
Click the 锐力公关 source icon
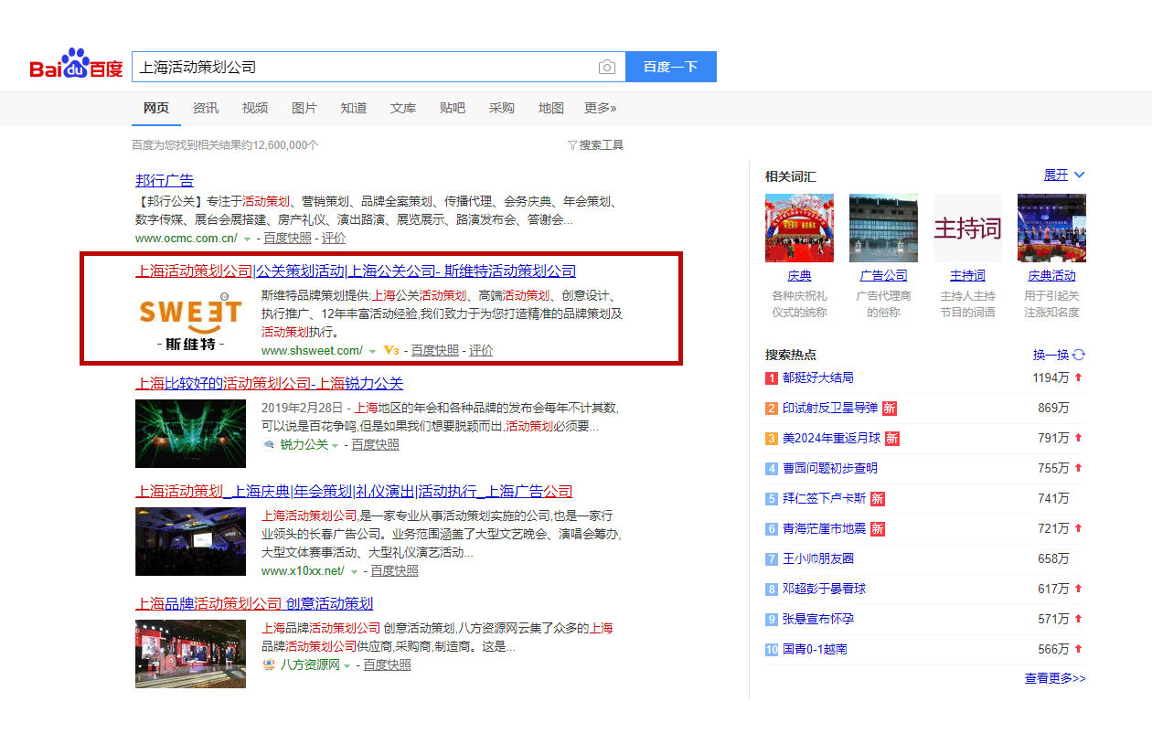(x=269, y=445)
